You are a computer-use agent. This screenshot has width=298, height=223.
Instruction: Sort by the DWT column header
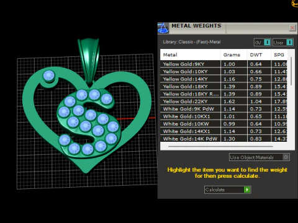[259, 55]
